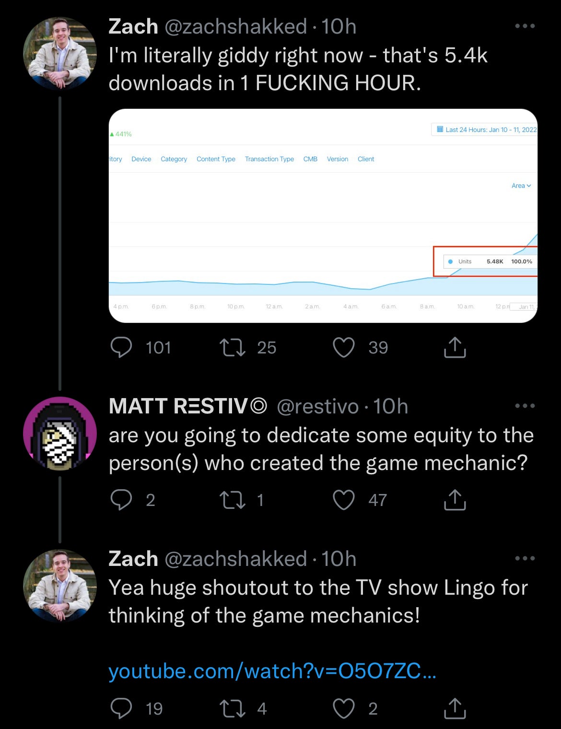The image size is (561, 729).
Task: Like Zach's Lingo shoutout tweet
Action: (x=344, y=708)
